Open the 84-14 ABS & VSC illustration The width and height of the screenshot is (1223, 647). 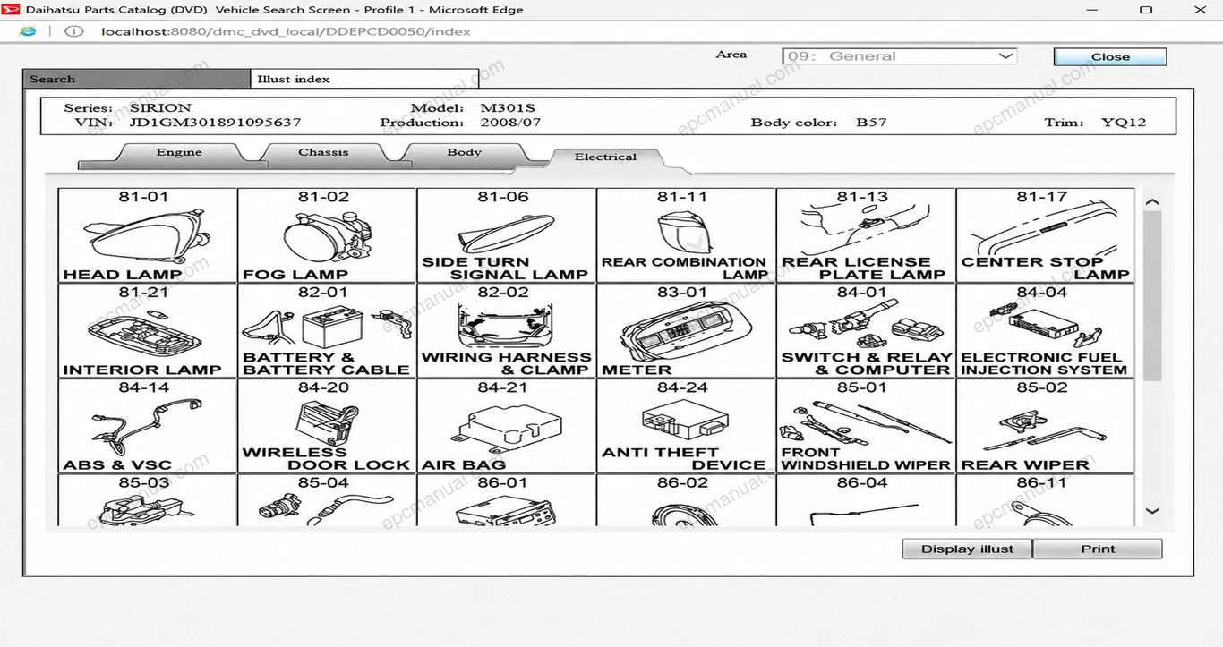click(148, 426)
